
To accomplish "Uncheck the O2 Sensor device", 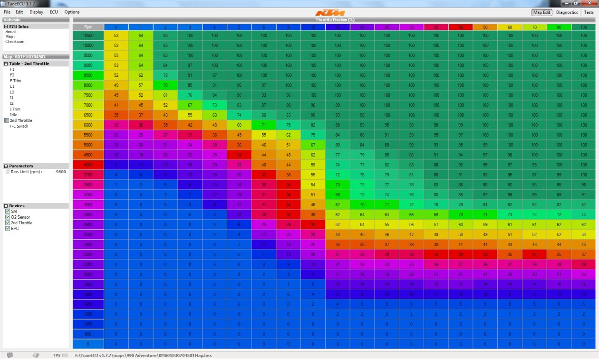I will pyautogui.click(x=8, y=217).
